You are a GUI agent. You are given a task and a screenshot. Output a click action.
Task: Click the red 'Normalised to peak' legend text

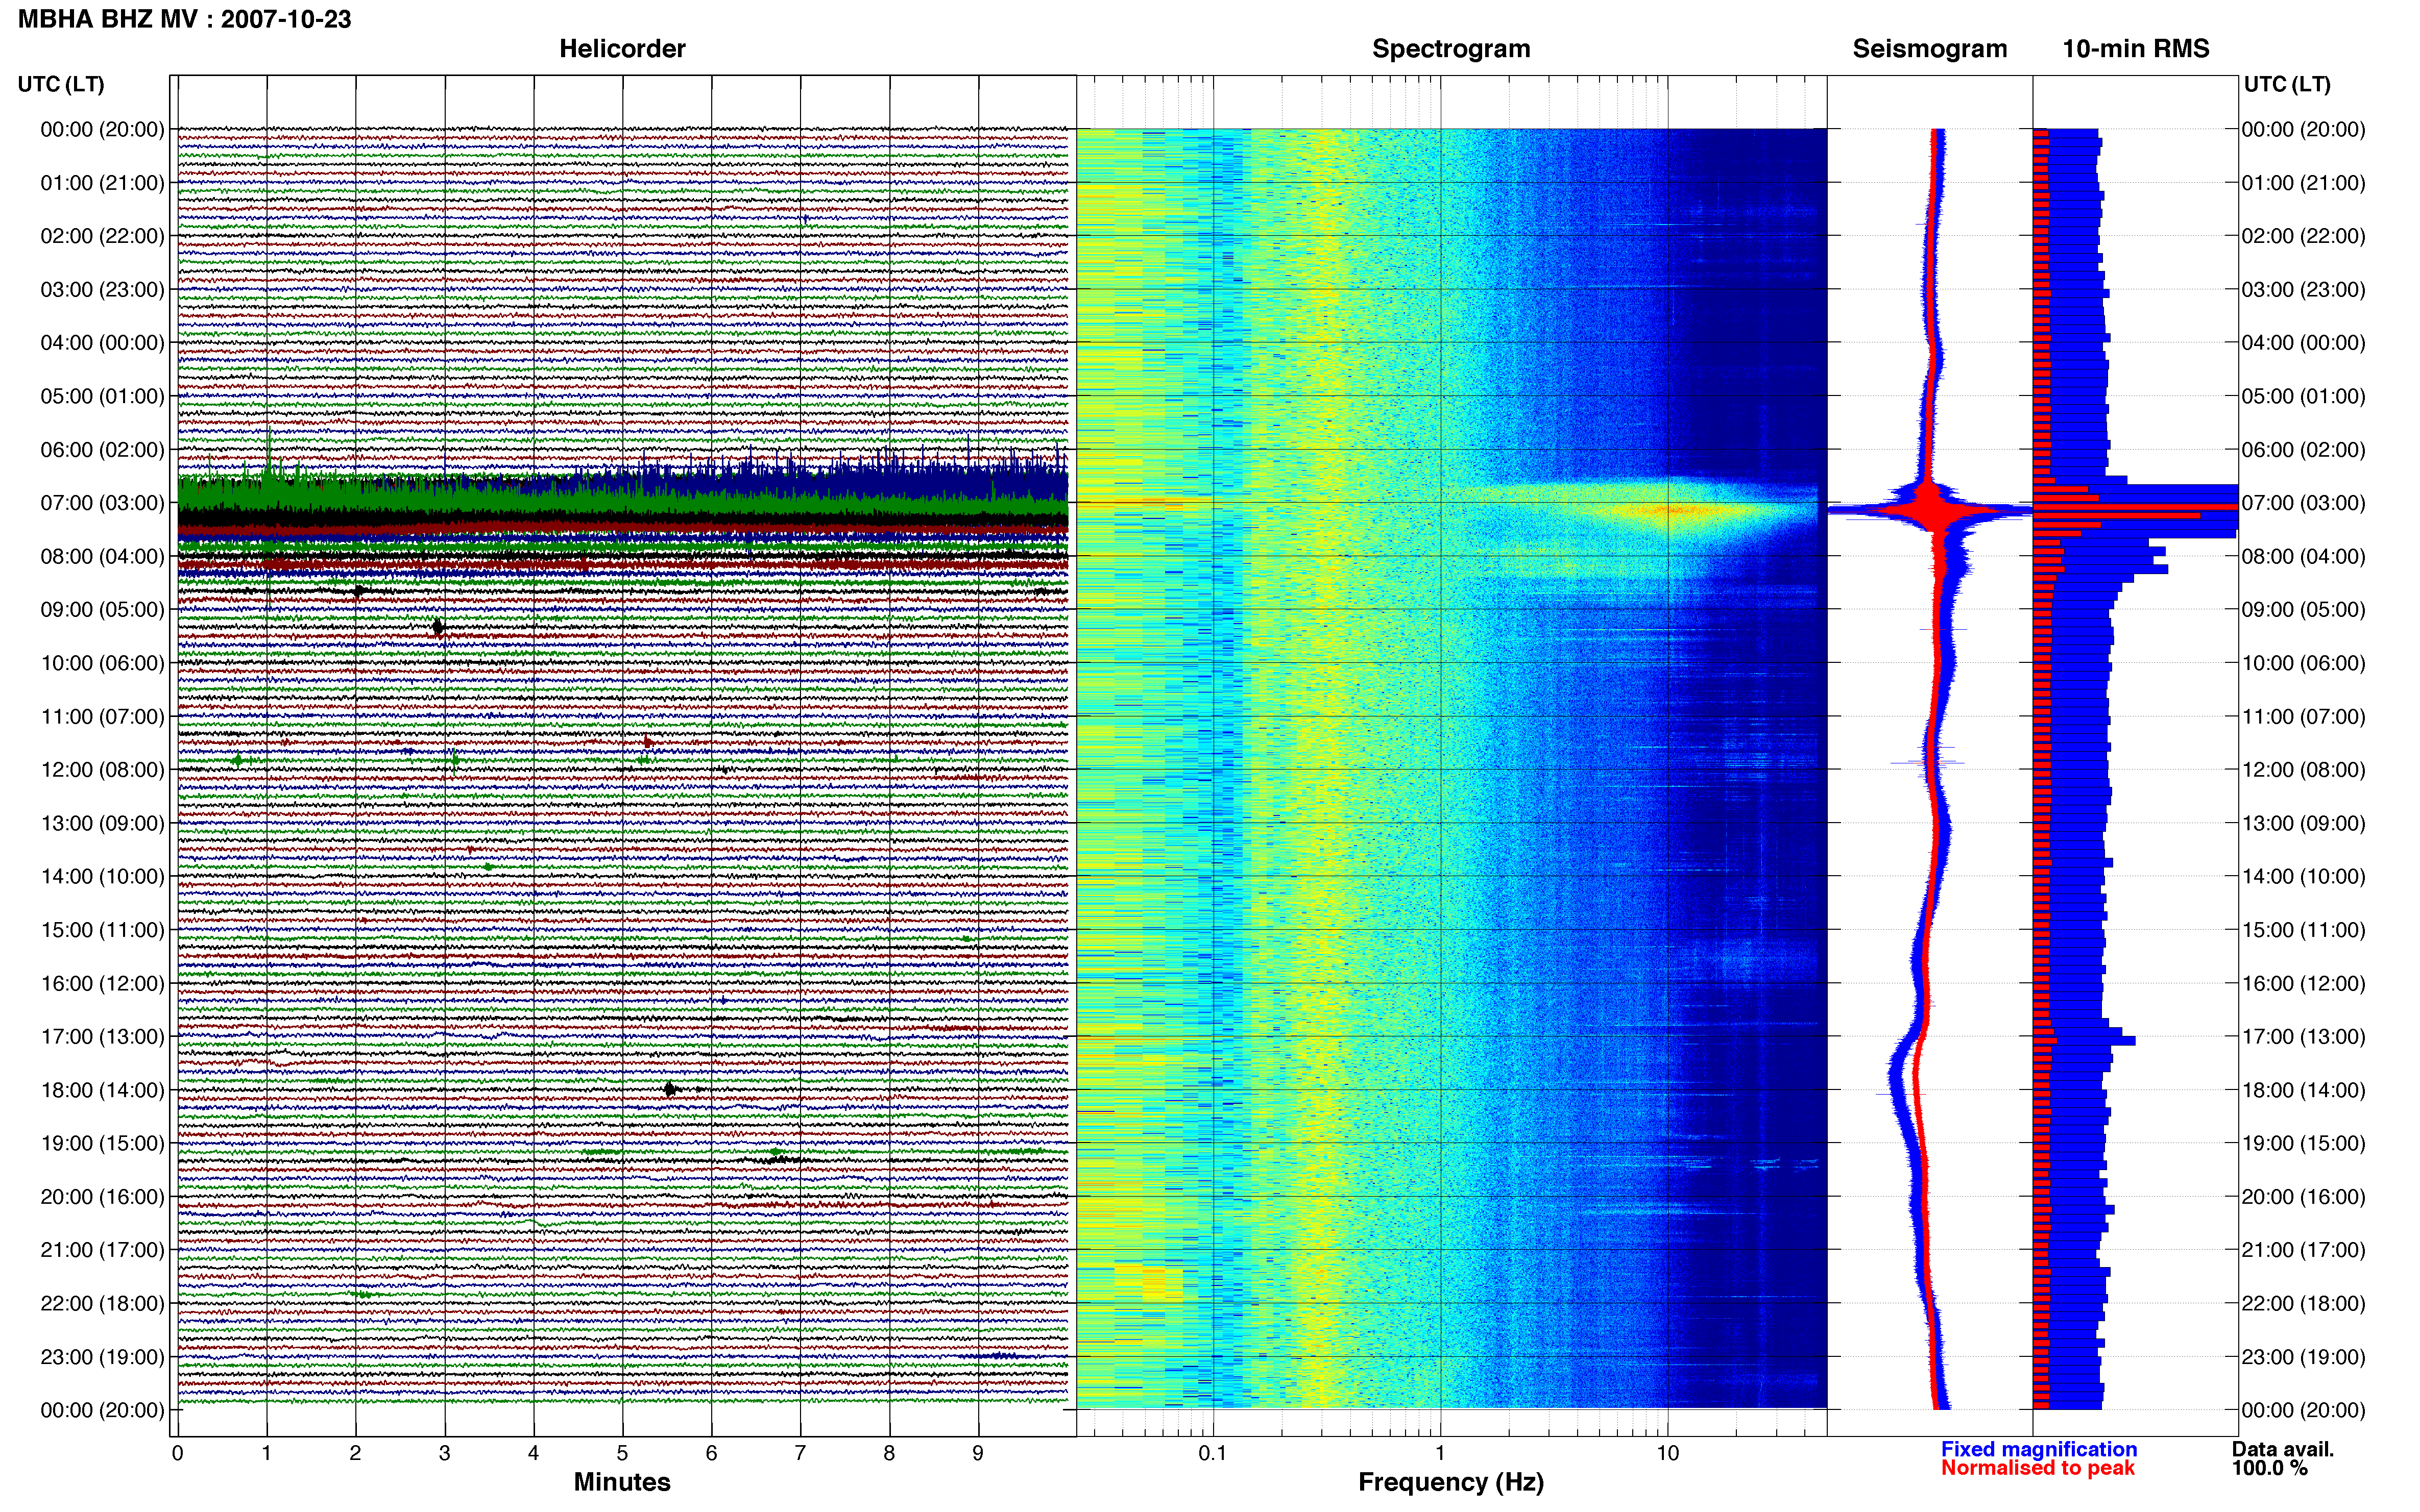coord(2037,1468)
